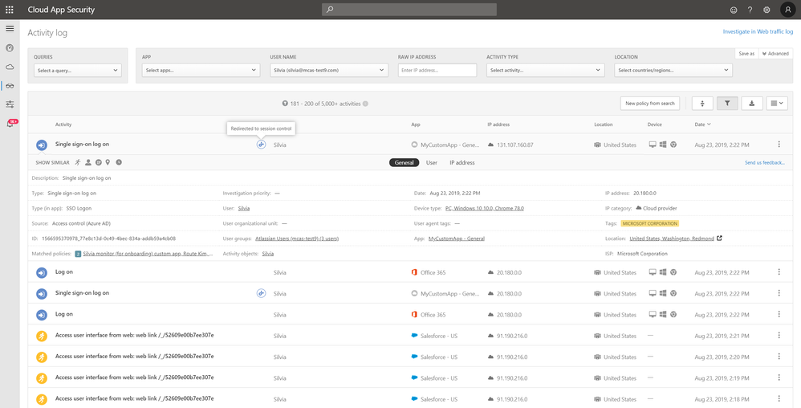Viewport: 801px width, 408px height.
Task: Open the Alerts bell icon with badge
Action: pos(10,123)
